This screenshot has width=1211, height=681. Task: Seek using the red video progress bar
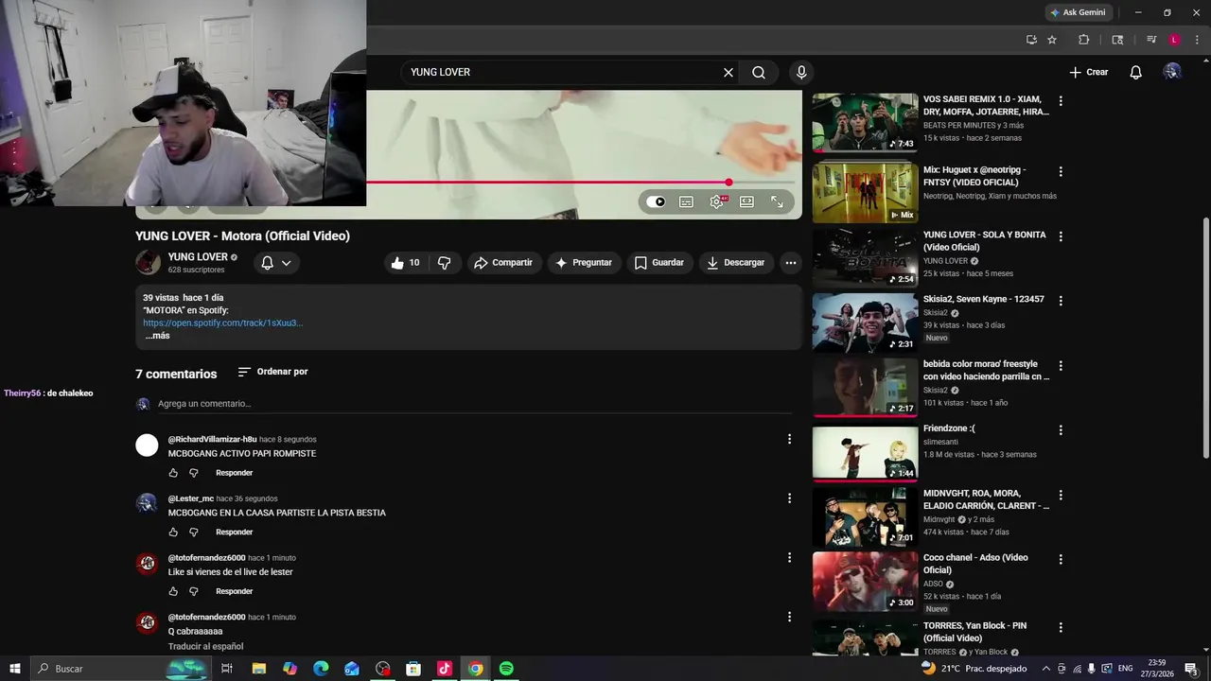coord(582,182)
